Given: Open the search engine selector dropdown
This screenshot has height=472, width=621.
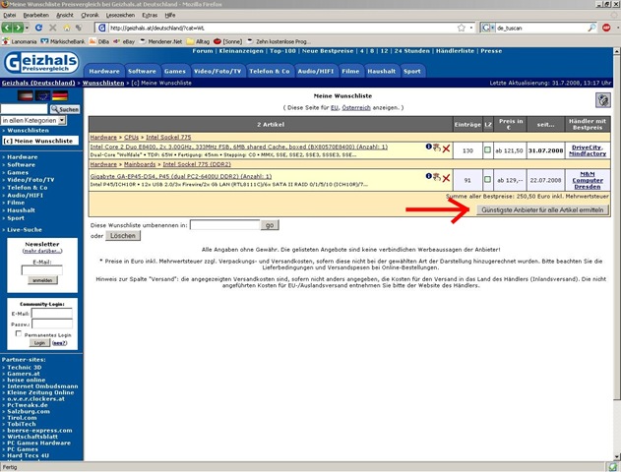Looking at the screenshot, I should [493, 28].
